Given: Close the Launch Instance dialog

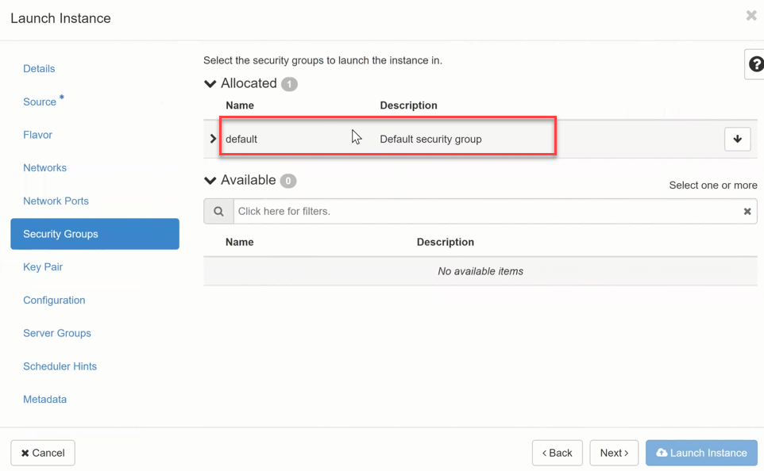Looking at the screenshot, I should pos(750,16).
